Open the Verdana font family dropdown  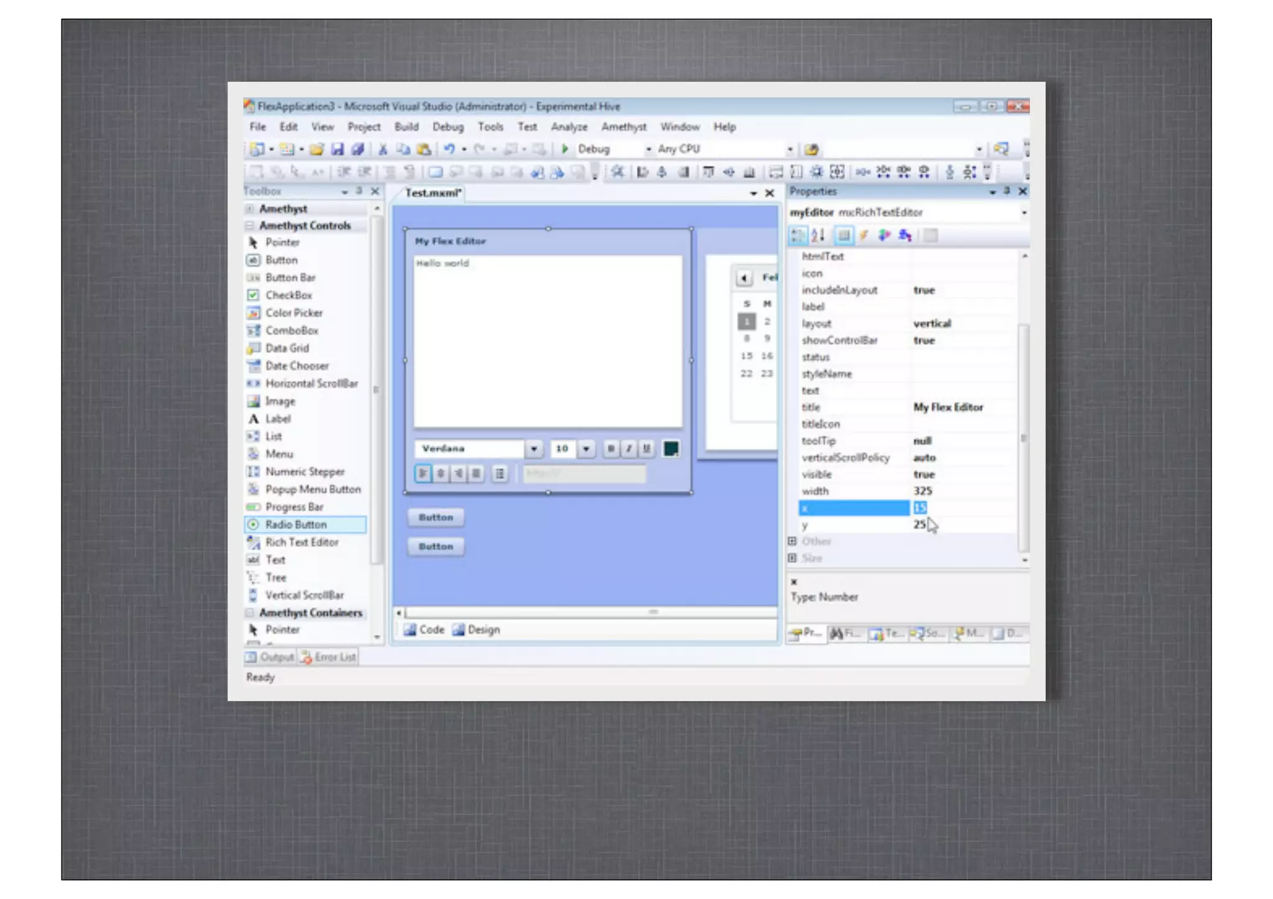[533, 449]
